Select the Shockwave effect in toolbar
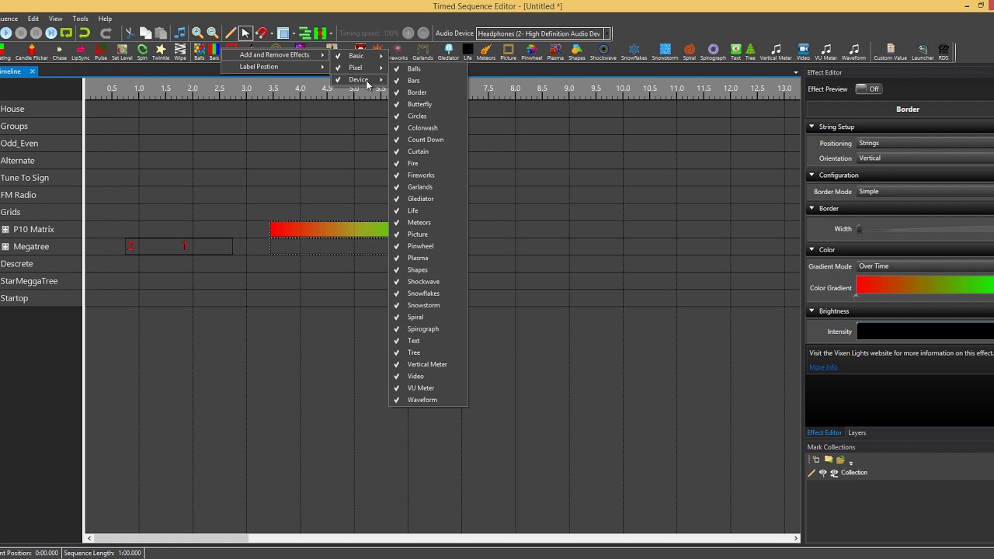 [603, 52]
